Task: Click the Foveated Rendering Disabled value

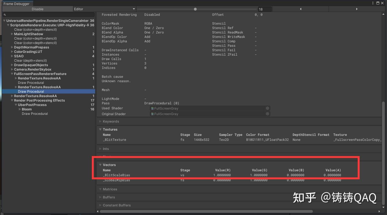Action: click(152, 15)
